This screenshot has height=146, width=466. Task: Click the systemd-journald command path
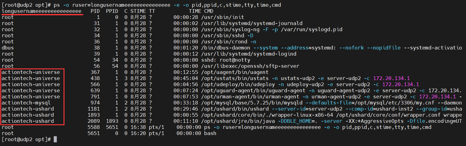click(x=252, y=24)
